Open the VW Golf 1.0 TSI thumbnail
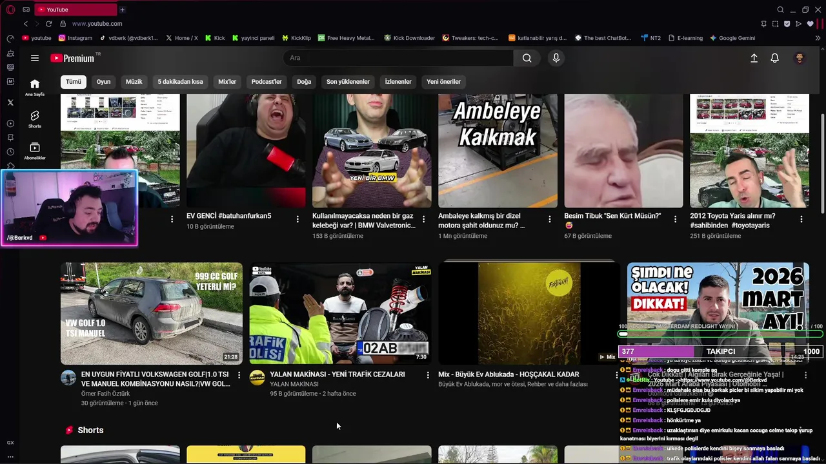826x464 pixels. [152, 313]
